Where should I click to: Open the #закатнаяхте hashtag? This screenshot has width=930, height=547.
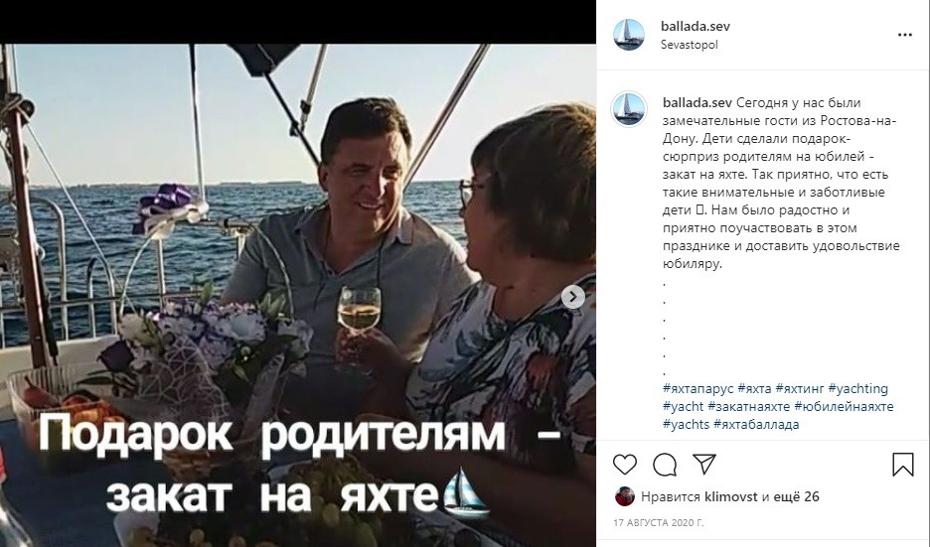coord(748,407)
